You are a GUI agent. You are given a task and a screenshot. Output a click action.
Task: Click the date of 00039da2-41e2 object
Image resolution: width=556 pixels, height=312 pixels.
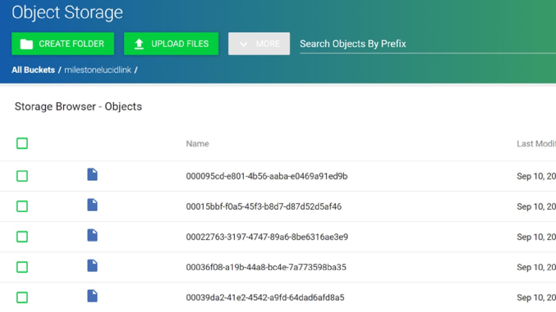pyautogui.click(x=536, y=298)
